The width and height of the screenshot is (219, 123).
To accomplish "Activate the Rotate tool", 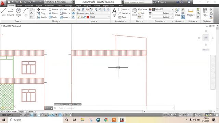I will click(53, 9).
